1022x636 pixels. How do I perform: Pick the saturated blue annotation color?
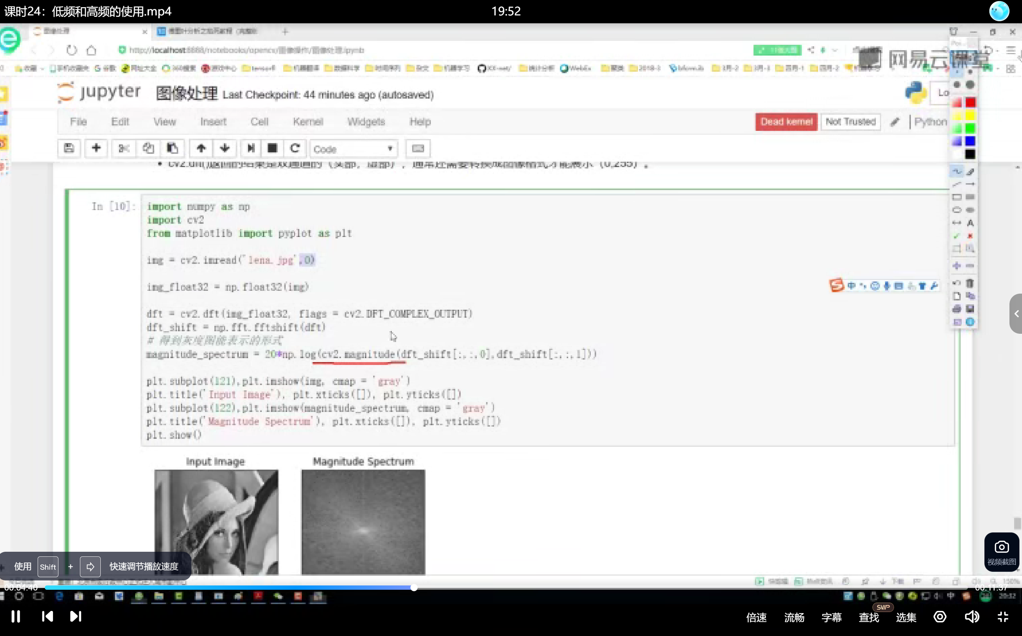[x=970, y=141]
